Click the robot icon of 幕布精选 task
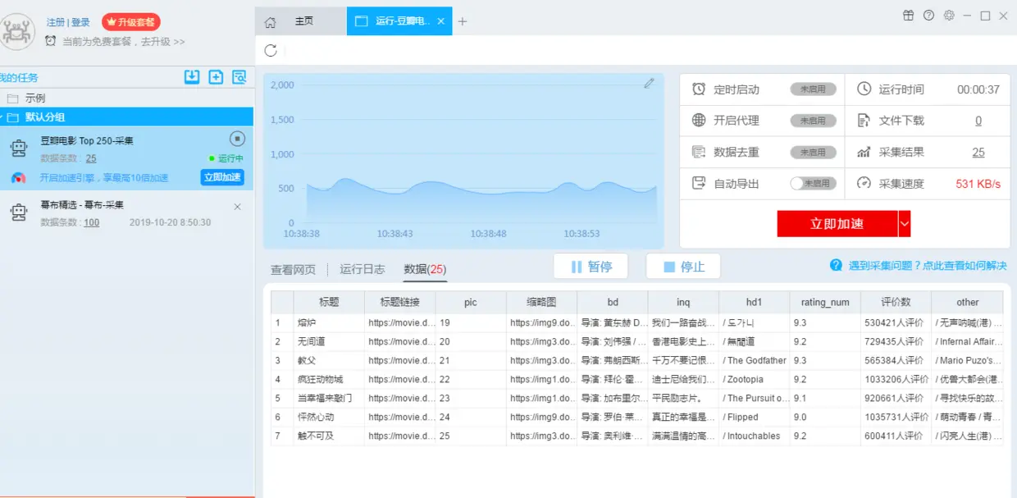Image resolution: width=1017 pixels, height=498 pixels. tap(18, 212)
